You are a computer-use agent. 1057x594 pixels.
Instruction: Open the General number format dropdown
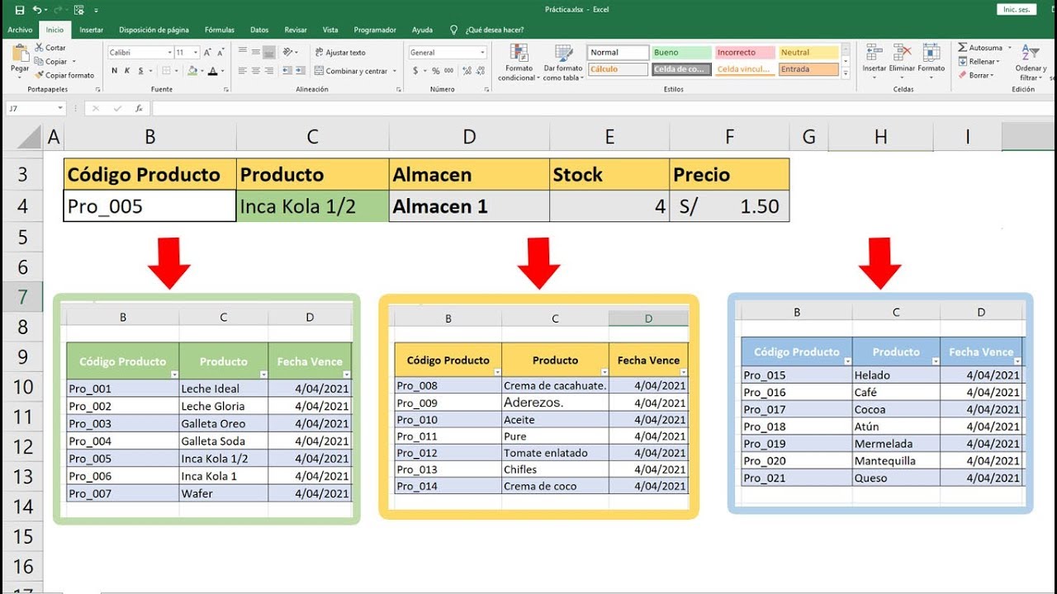(x=482, y=52)
